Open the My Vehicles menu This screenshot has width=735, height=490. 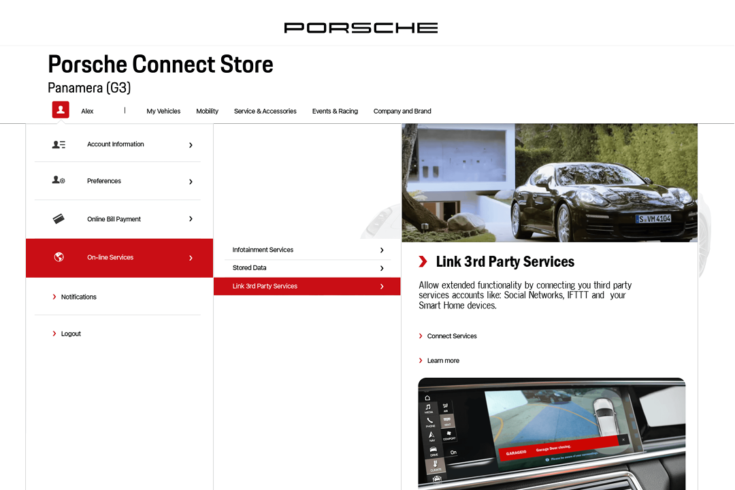click(x=163, y=111)
